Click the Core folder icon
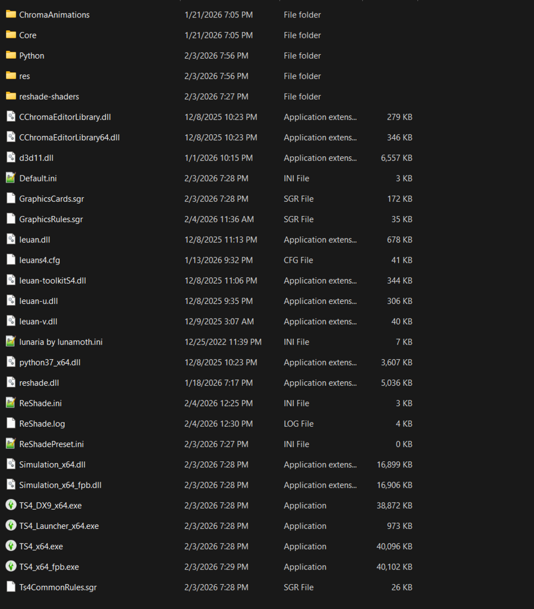Viewport: 534px width, 609px height. pos(11,35)
